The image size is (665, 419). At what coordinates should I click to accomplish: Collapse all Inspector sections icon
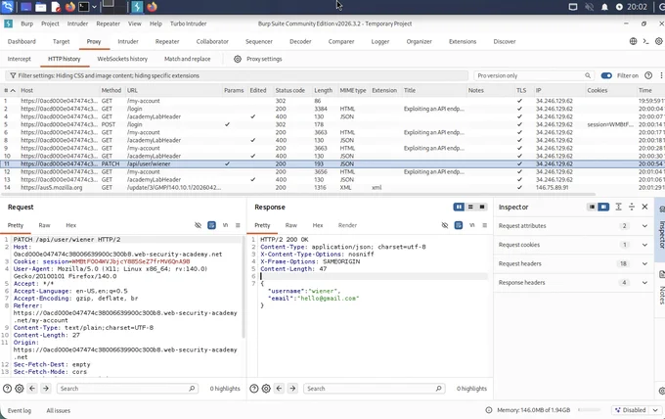pos(632,207)
